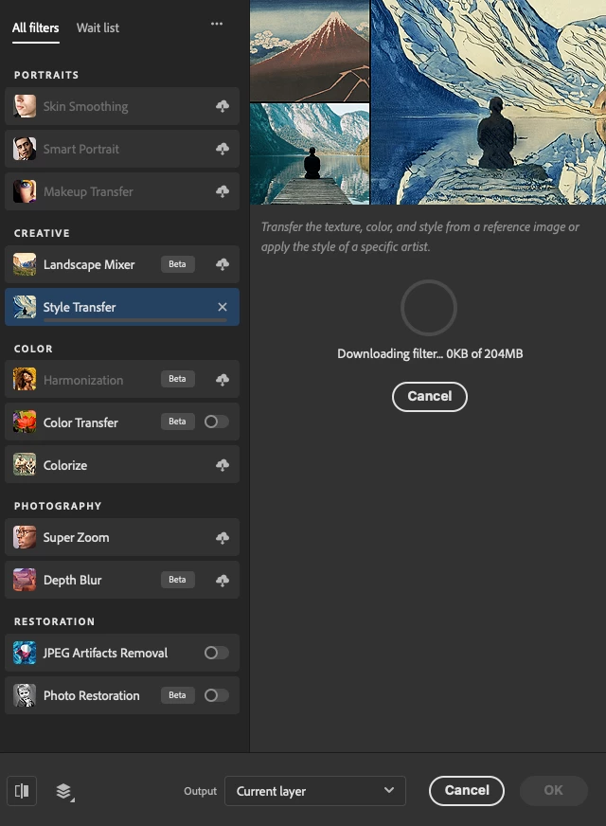Open the layer preview options icon
The height and width of the screenshot is (826, 606).
pos(64,791)
